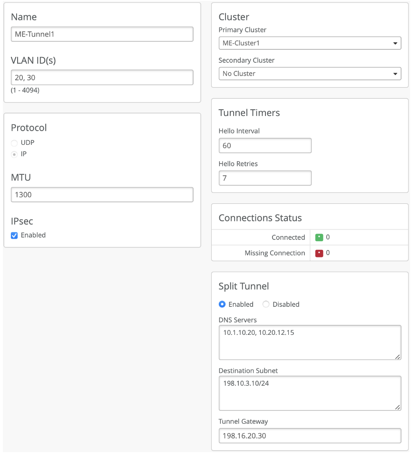Screen dimensions: 411x455
Task: Click the green Connected status icon
Action: pos(319,237)
